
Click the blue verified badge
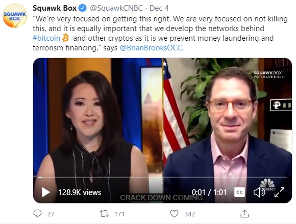tap(82, 8)
